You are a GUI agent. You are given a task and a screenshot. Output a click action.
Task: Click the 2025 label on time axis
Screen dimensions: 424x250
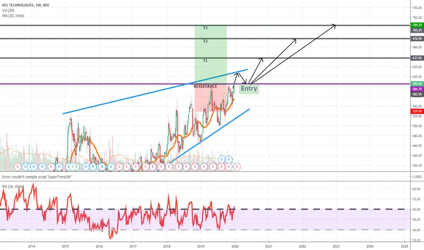pos(404,246)
